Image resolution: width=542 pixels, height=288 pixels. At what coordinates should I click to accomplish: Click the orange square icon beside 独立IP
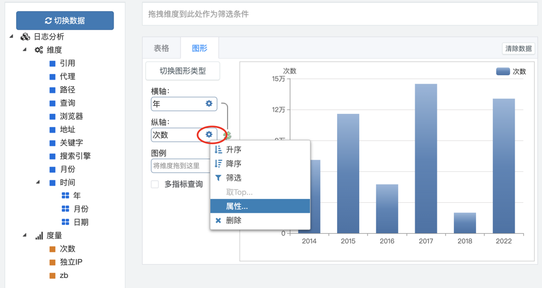[53, 263]
